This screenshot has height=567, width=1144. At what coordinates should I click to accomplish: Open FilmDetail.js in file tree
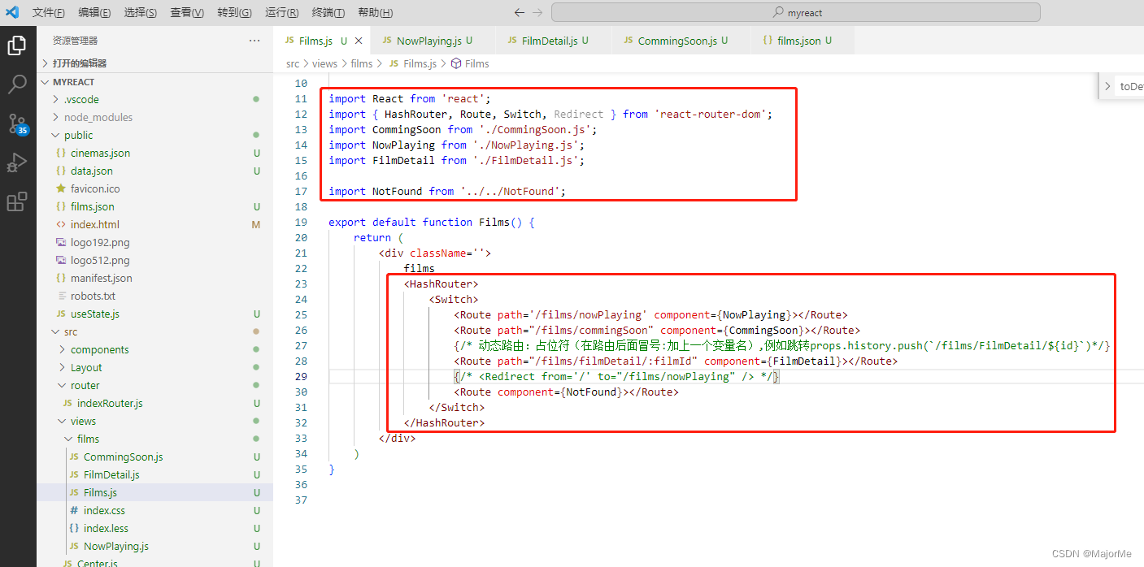pyautogui.click(x=154, y=474)
